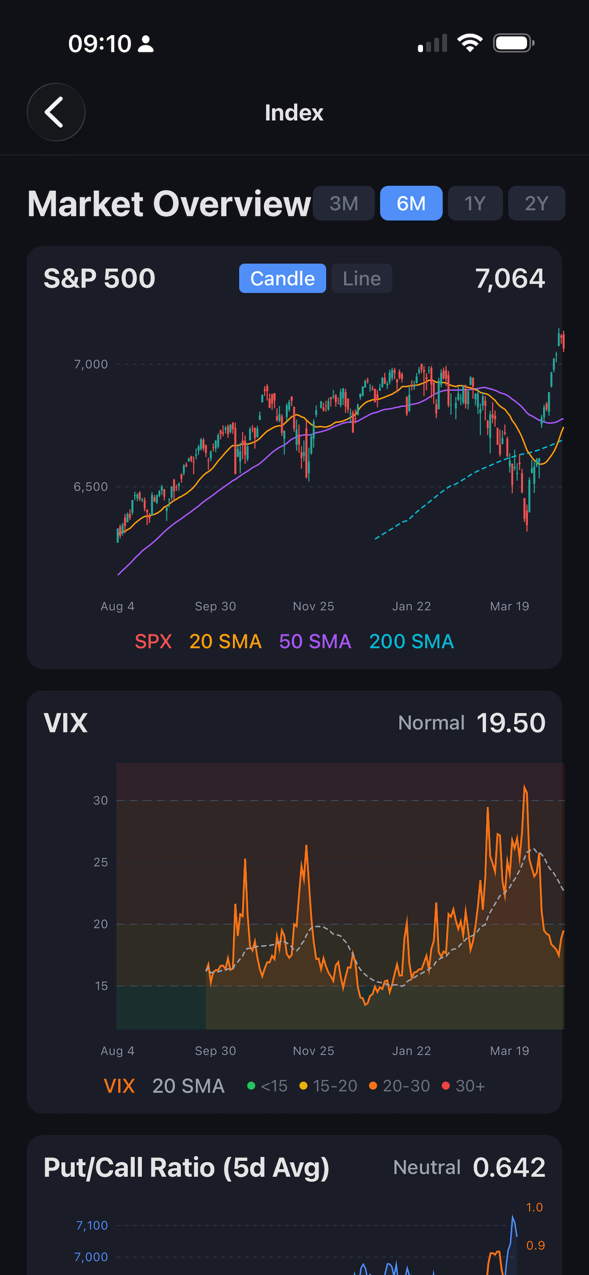
Task: Select the Candle chart mode
Action: coord(283,278)
